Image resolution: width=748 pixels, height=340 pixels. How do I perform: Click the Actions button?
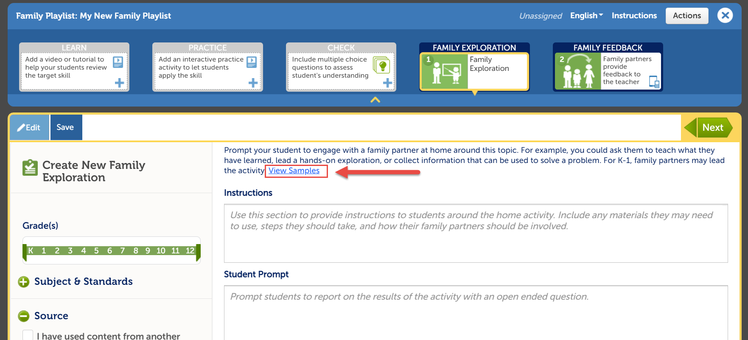pos(687,16)
